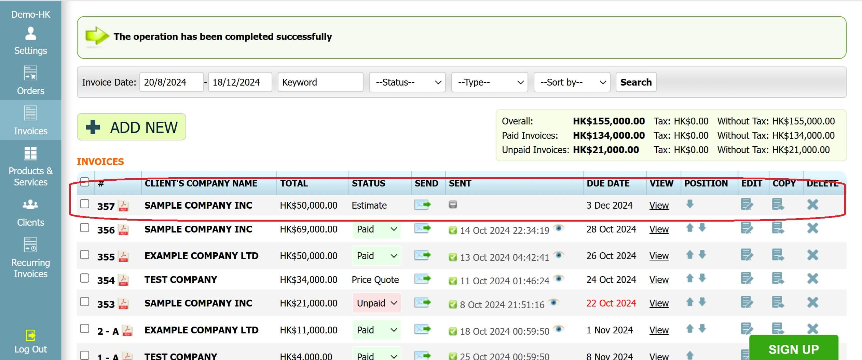The height and width of the screenshot is (360, 862).
Task: Tick the checkbox for invoice 355
Action: pos(84,255)
